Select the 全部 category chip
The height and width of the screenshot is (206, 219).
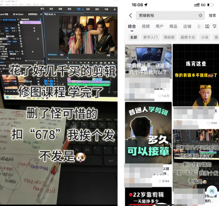tap(134, 37)
